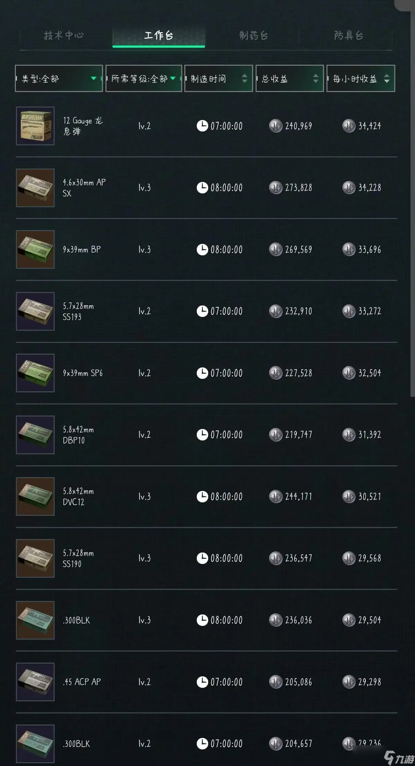The height and width of the screenshot is (766, 415).
Task: Click the 5.8x42mm DVC12 ammo icon
Action: (x=35, y=496)
